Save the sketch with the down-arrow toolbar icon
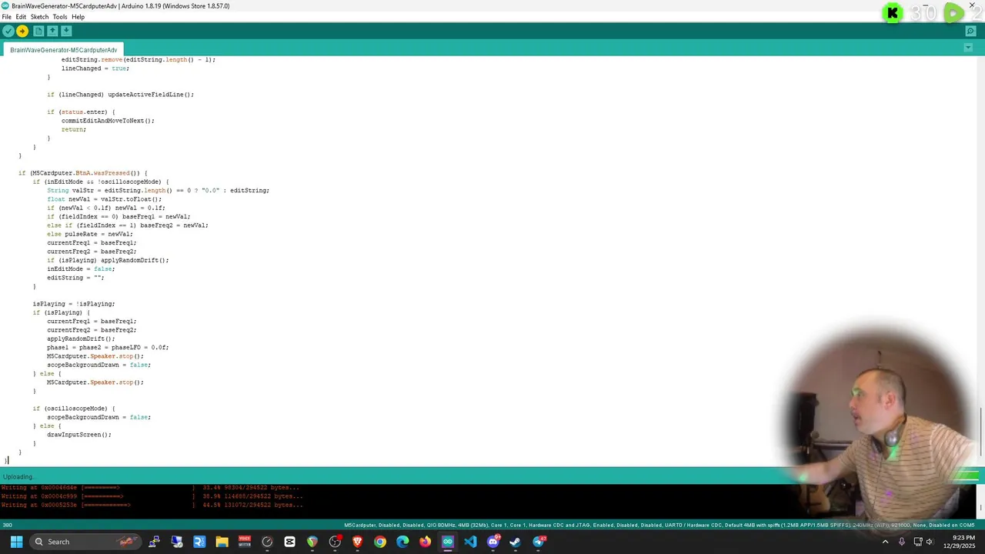The image size is (985, 554). pos(66,31)
